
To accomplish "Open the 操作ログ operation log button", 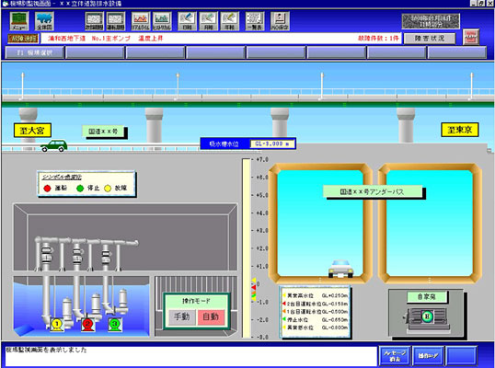I will (x=428, y=356).
